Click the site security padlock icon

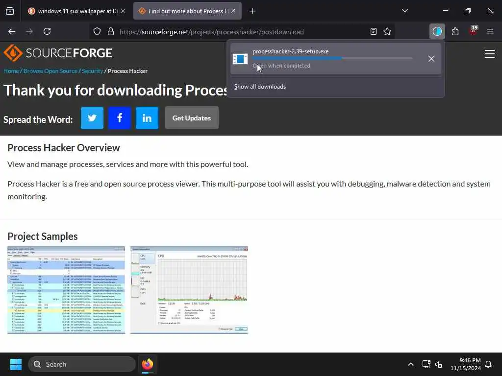pos(111,32)
